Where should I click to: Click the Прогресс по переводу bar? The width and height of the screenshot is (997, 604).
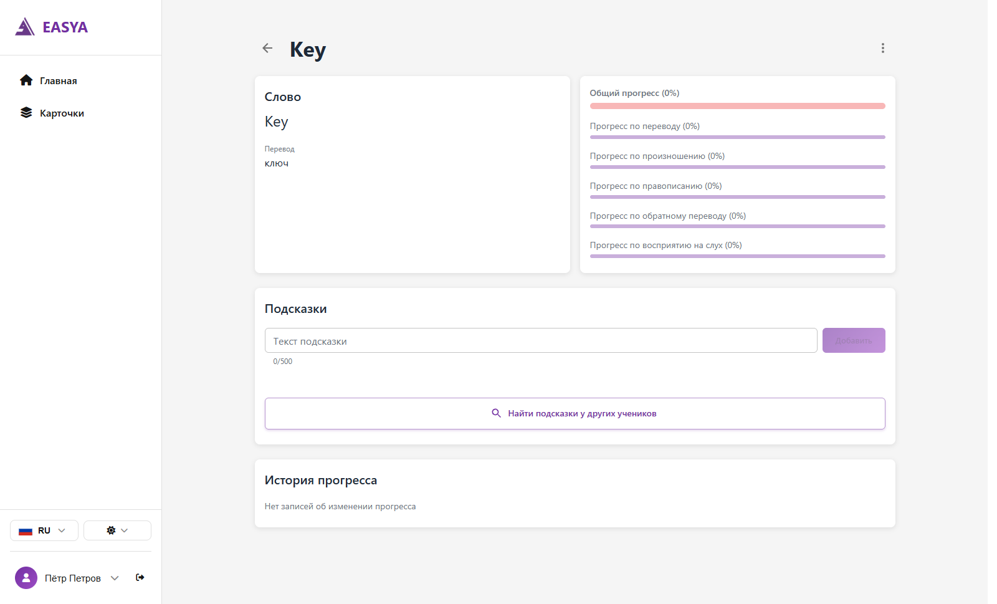(x=737, y=137)
